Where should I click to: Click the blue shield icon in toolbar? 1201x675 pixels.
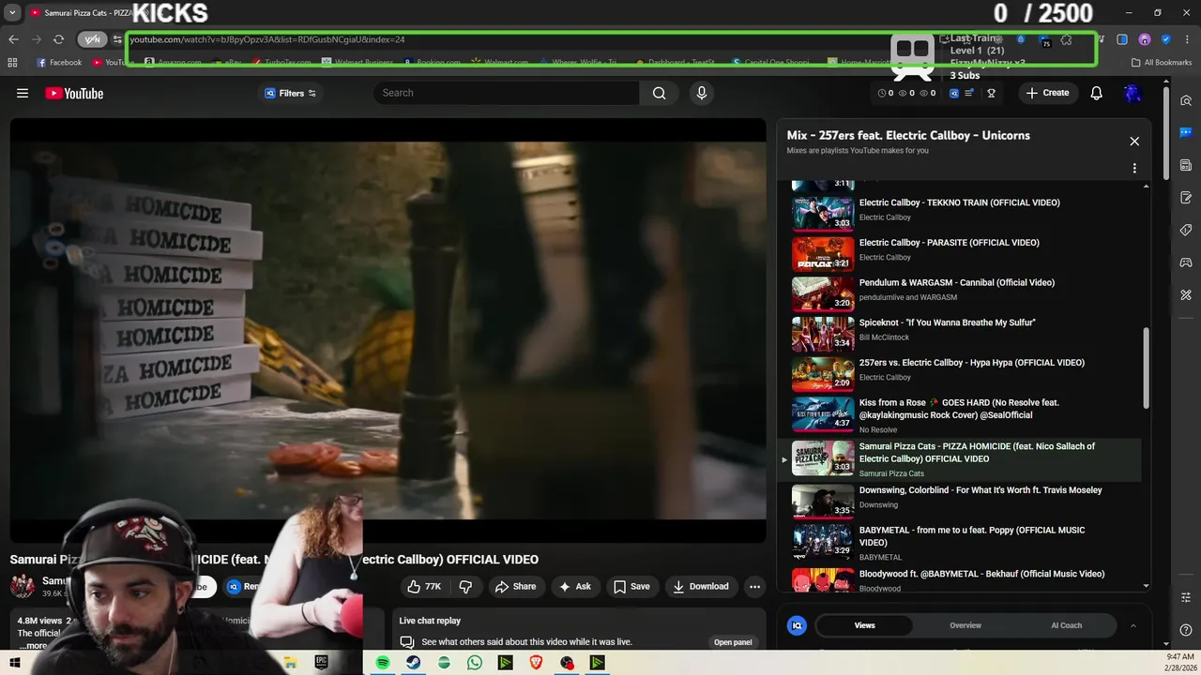point(1166,39)
